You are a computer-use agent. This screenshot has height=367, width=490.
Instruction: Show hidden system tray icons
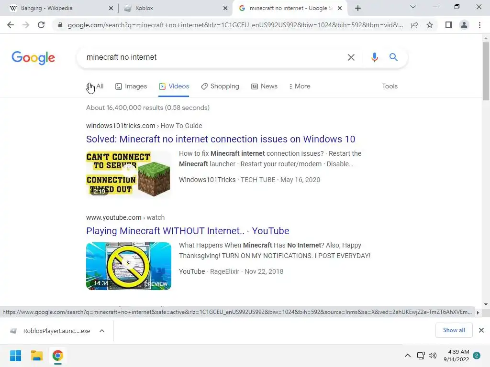coord(408,356)
